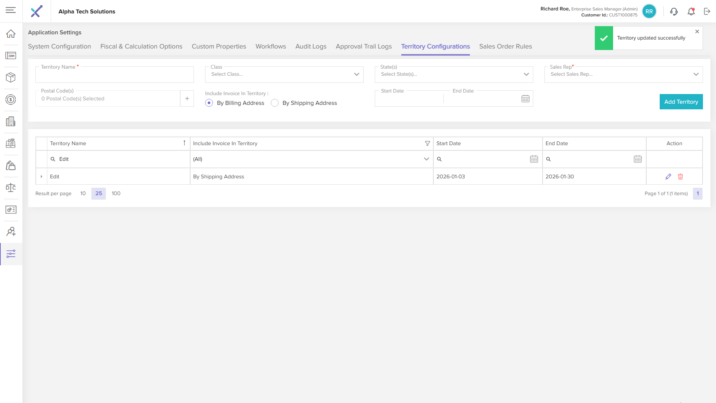
Task: Open the Select Class dropdown
Action: coord(284,74)
